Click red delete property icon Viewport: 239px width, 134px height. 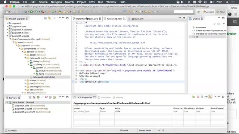pos(198,97)
